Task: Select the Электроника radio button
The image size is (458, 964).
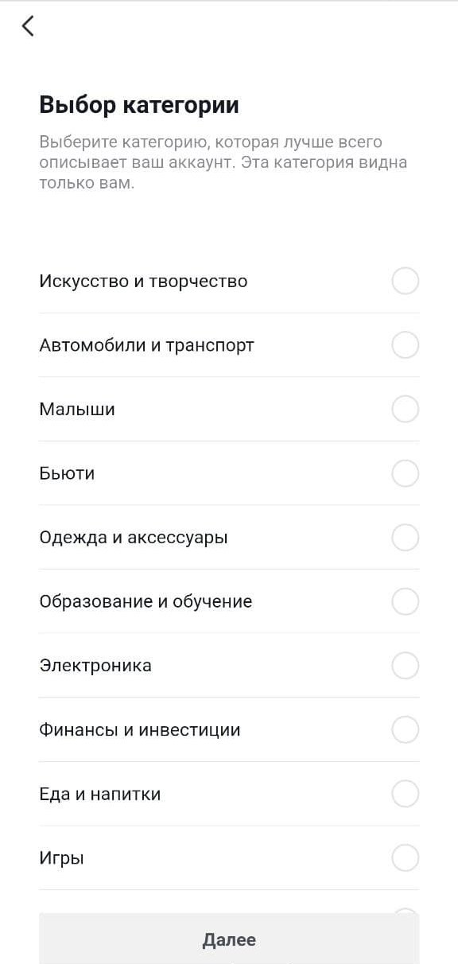Action: tap(406, 665)
